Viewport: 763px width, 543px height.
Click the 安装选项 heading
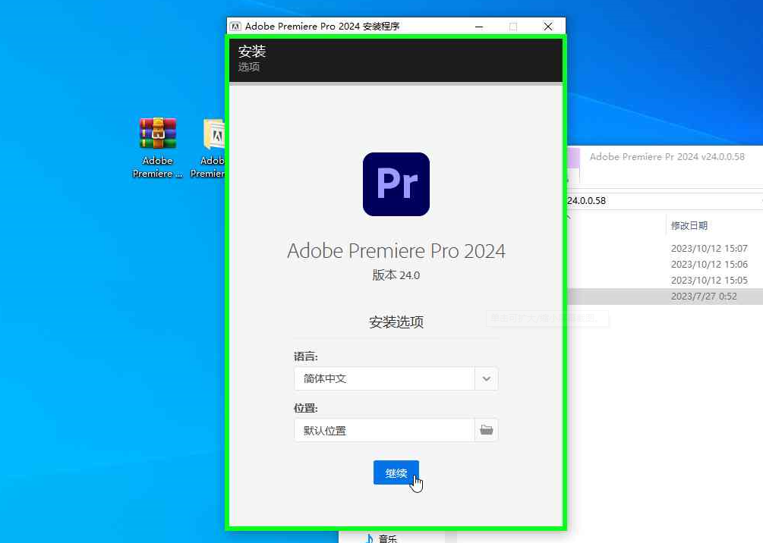coord(396,322)
